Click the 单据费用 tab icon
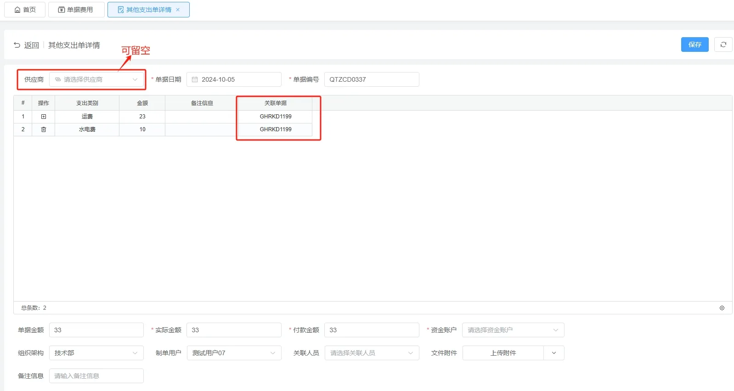734x391 pixels. 62,10
